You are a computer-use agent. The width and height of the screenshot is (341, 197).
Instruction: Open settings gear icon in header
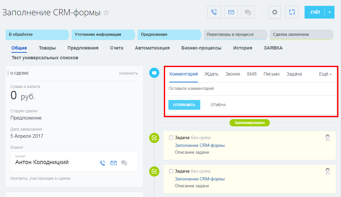[275, 12]
